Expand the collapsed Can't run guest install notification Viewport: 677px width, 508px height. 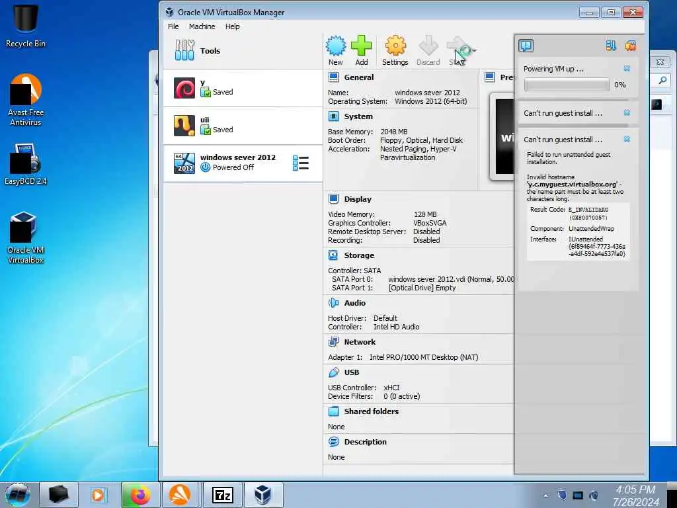tap(563, 113)
